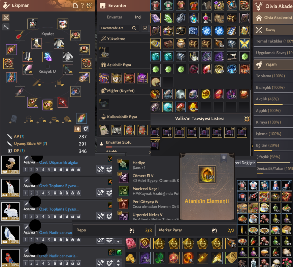293x267 pixels.
Task: Switch to the İnci tab
Action: tap(138, 17)
